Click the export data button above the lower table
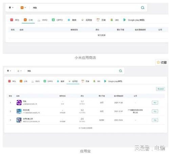Viewport: 169px width, 154px height. pyautogui.click(x=161, y=89)
